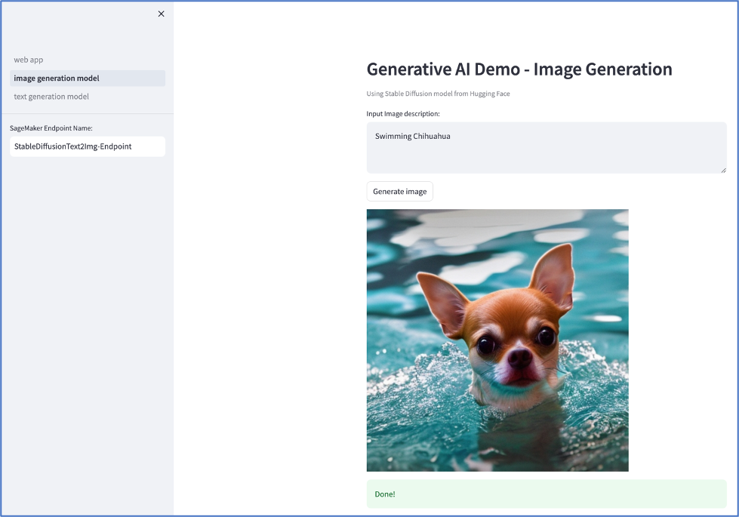This screenshot has width=739, height=517.
Task: Click the generated Chihuahua image
Action: [497, 340]
